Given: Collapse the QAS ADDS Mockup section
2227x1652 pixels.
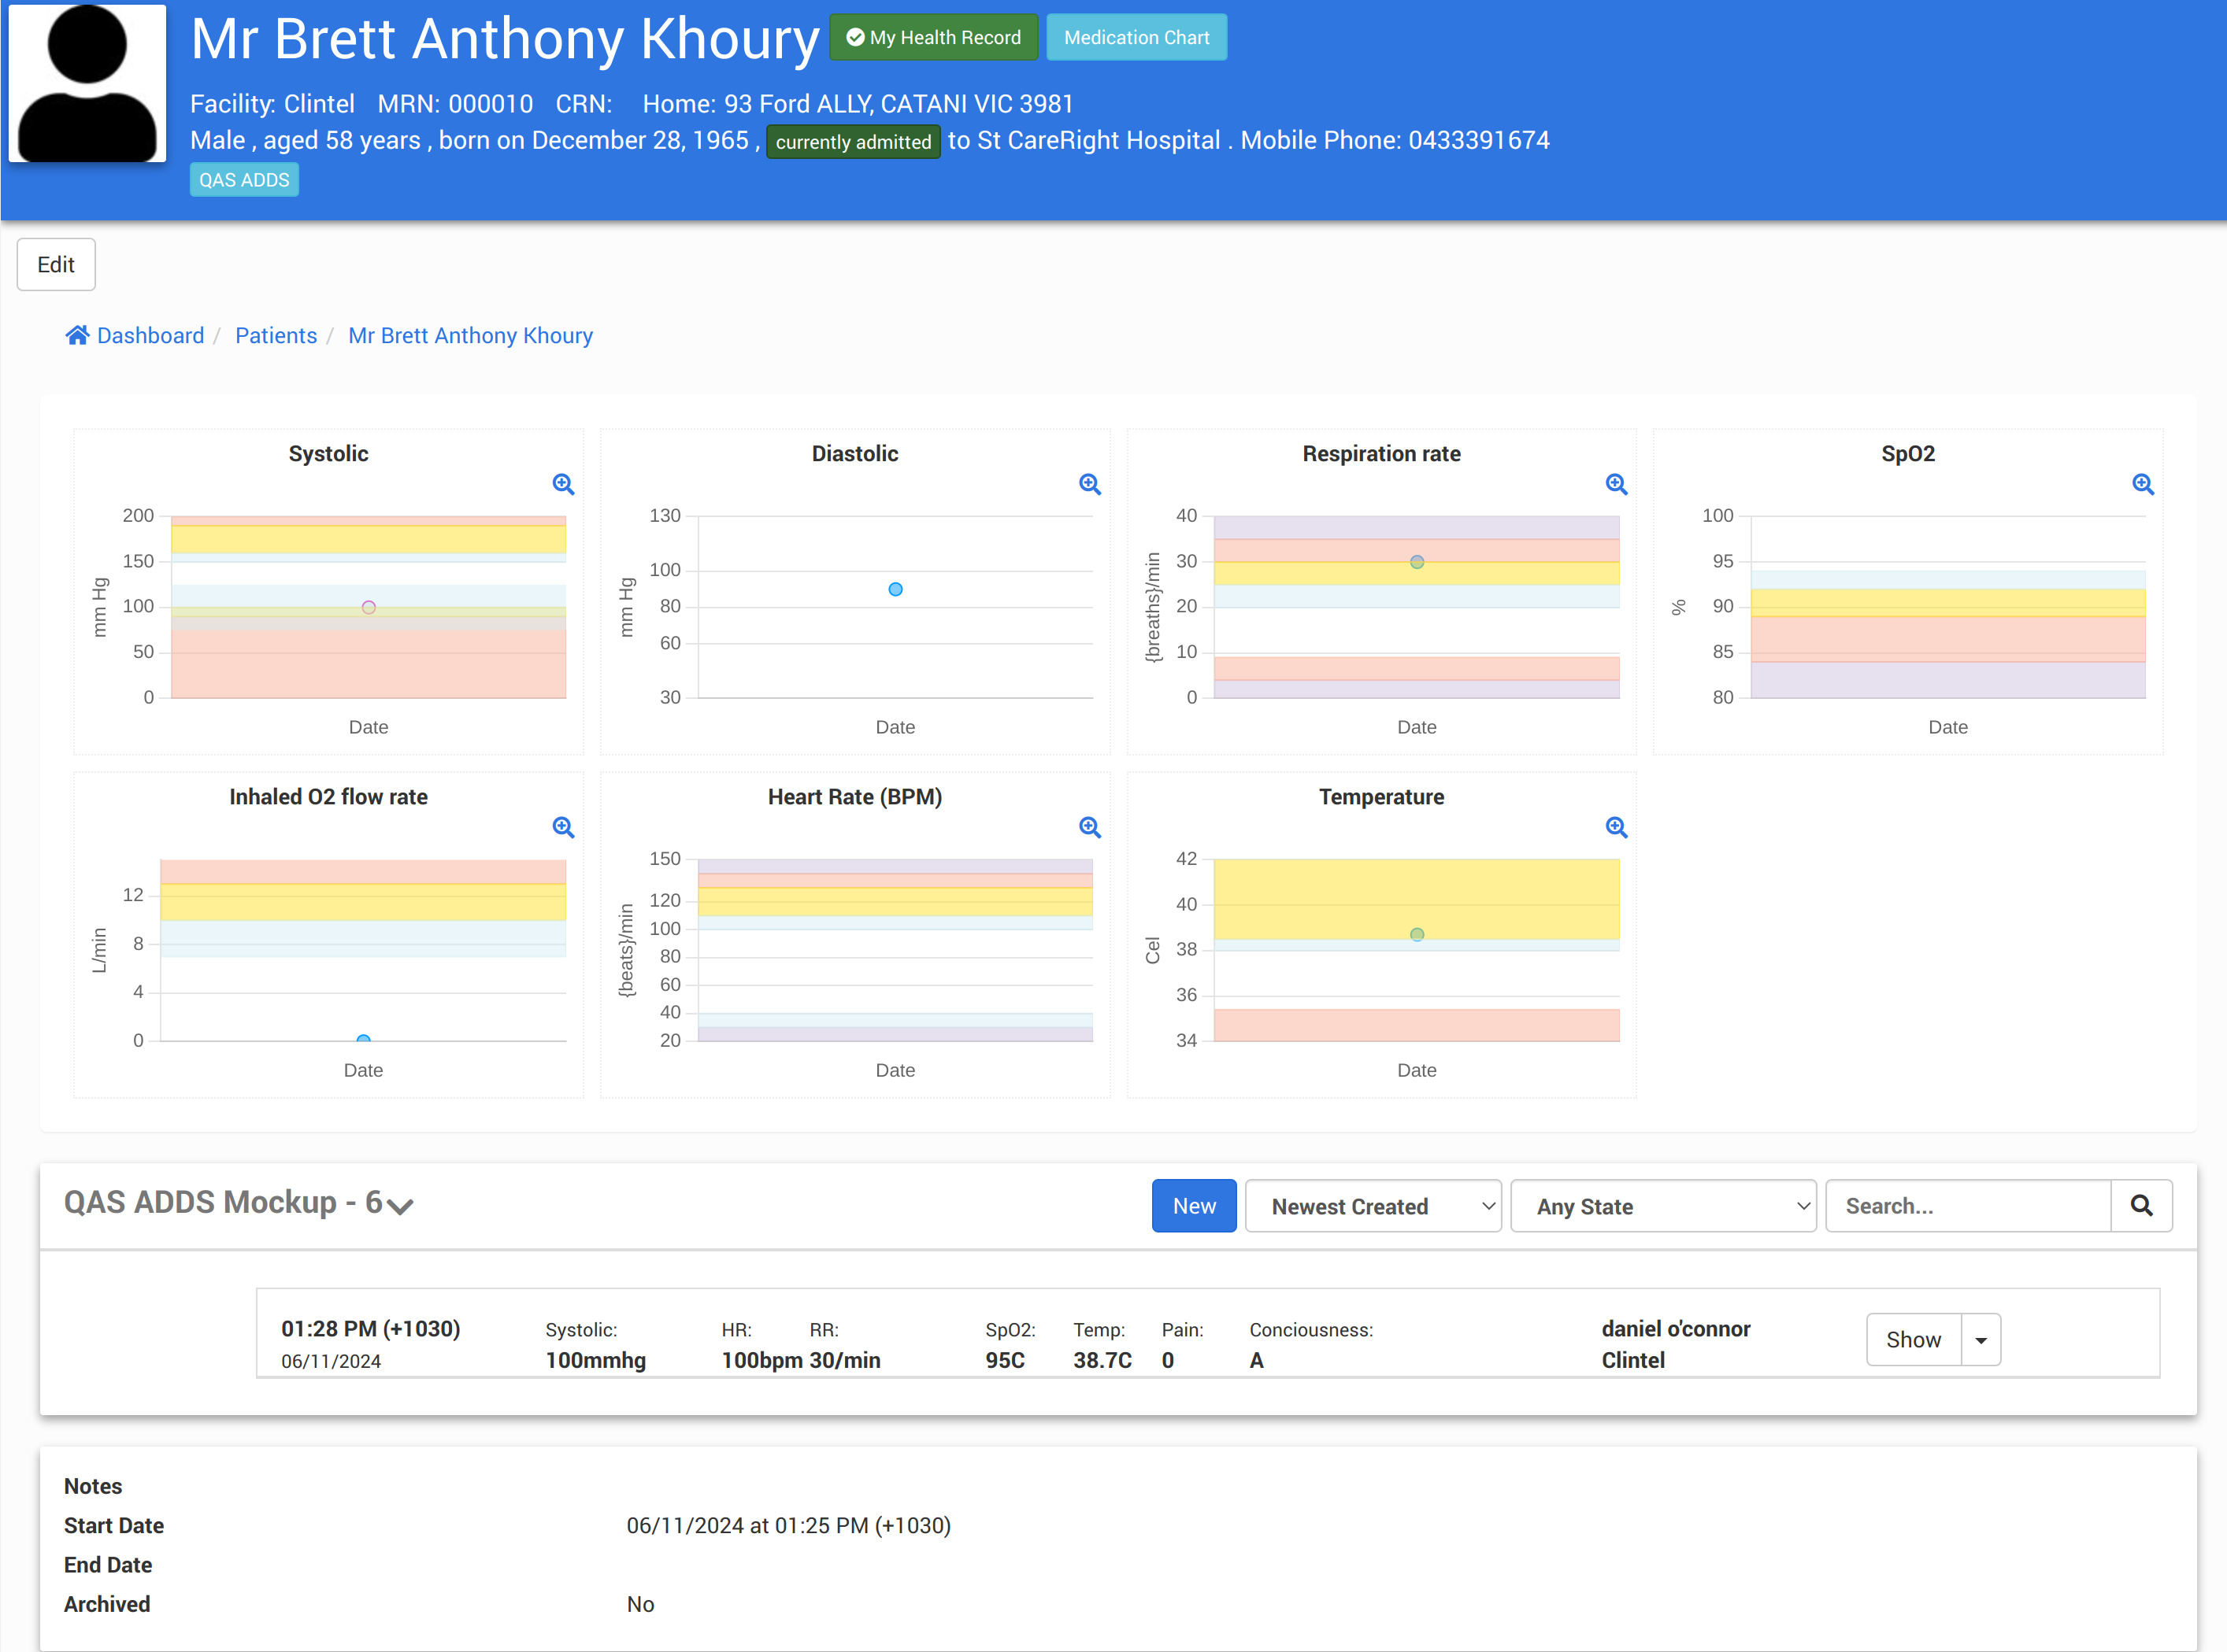Looking at the screenshot, I should (x=400, y=1205).
